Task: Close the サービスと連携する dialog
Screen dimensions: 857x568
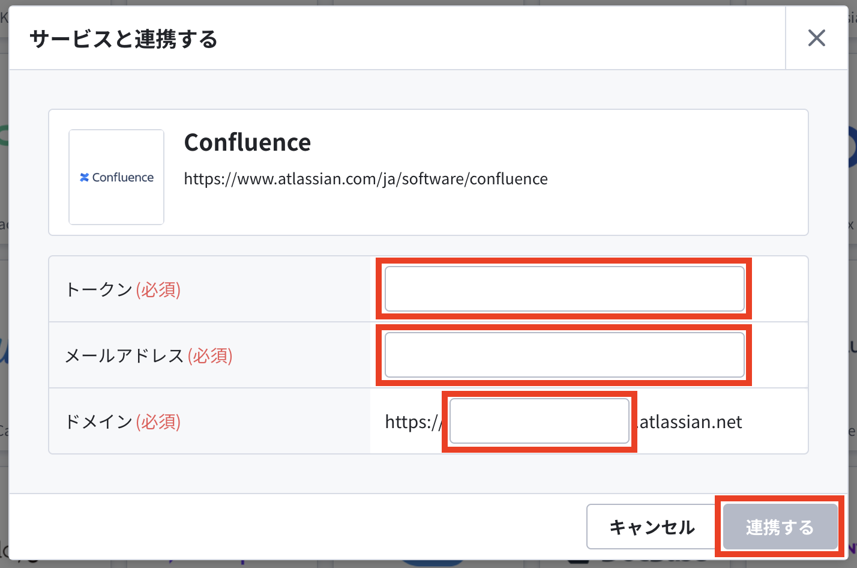Action: (x=816, y=38)
